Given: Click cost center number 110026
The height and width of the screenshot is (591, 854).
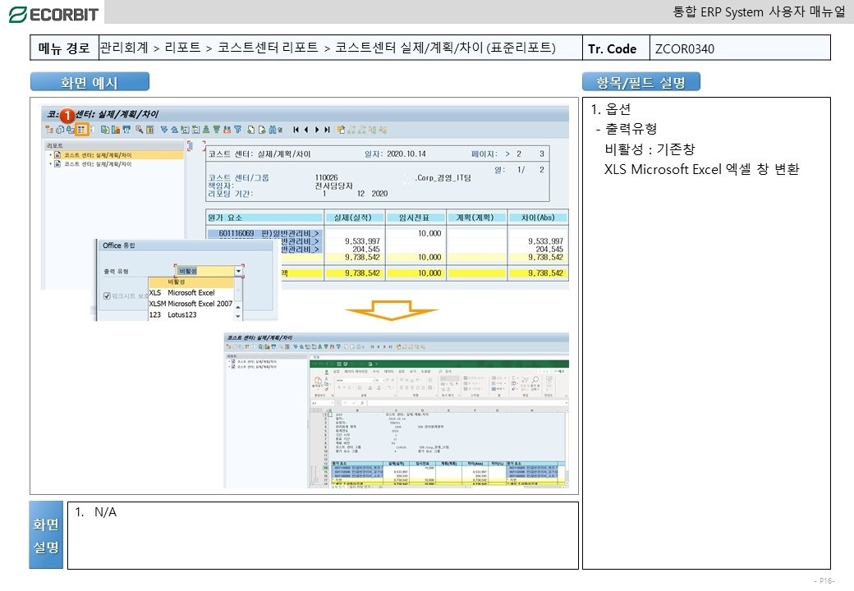Looking at the screenshot, I should pos(326,177).
